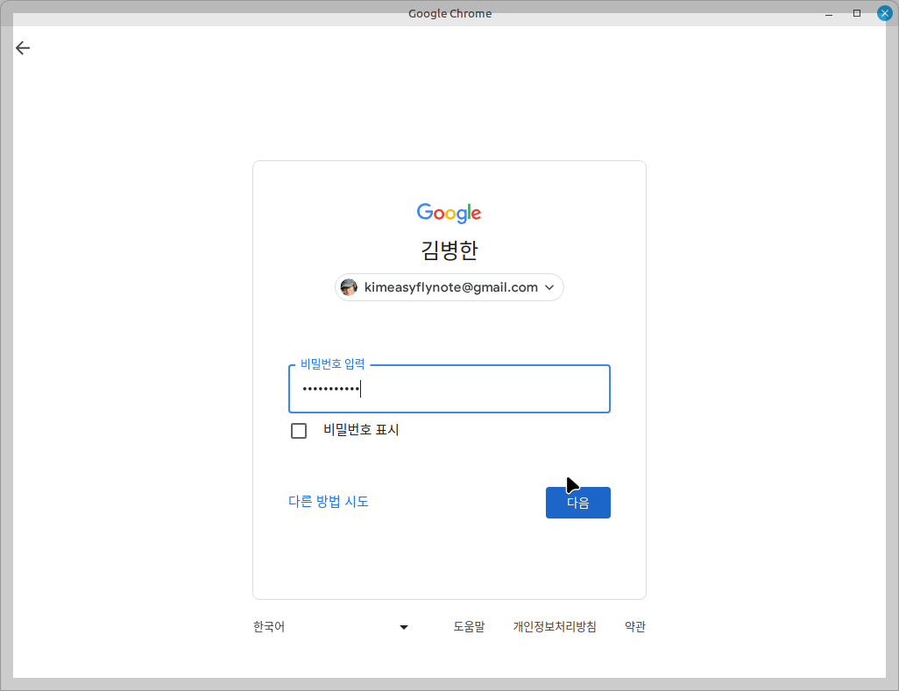
Task: Click the 다른 방법 시도 link
Action: click(329, 501)
